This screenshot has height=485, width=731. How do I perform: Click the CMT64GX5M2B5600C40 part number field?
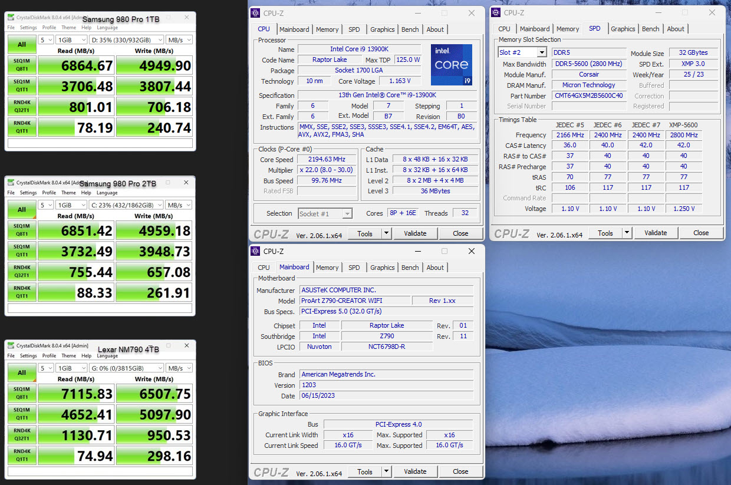click(x=589, y=95)
